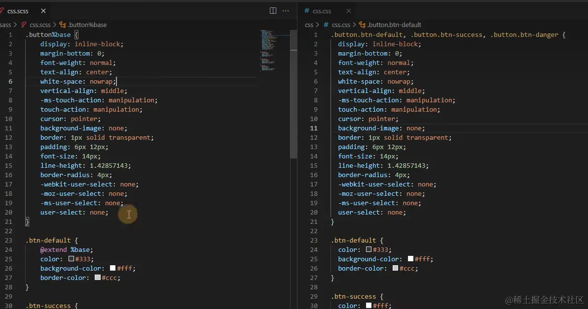This screenshot has width=588, height=309.
Task: Click 'white-space' property in css.scss line 6
Action: click(x=61, y=81)
